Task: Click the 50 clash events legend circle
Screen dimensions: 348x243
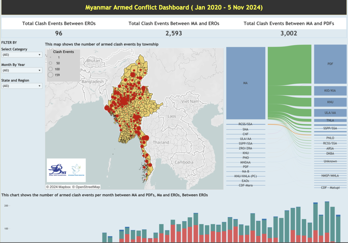Action: [x=51, y=63]
